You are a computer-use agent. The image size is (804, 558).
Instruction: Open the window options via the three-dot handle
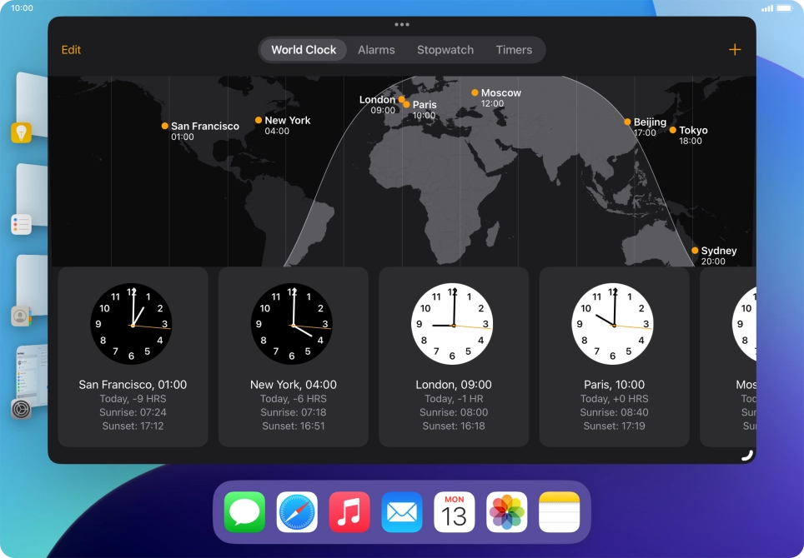tap(403, 24)
